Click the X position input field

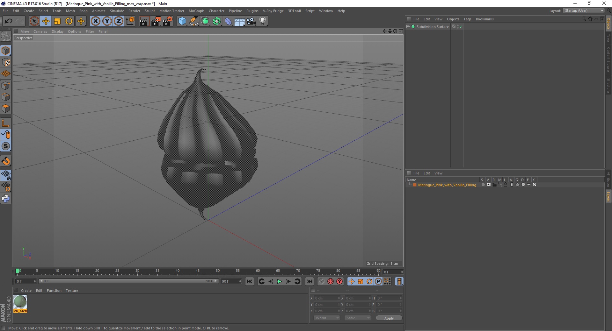(x=327, y=298)
